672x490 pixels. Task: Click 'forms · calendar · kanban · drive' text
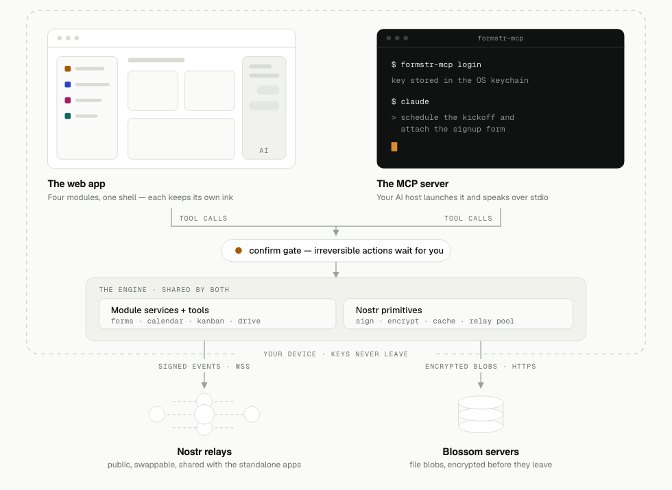point(186,321)
